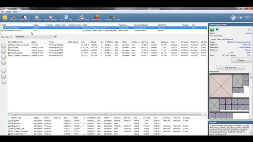Screen dimensions: 253x142
Task: Click the ONYX logo
Action: [241, 17]
